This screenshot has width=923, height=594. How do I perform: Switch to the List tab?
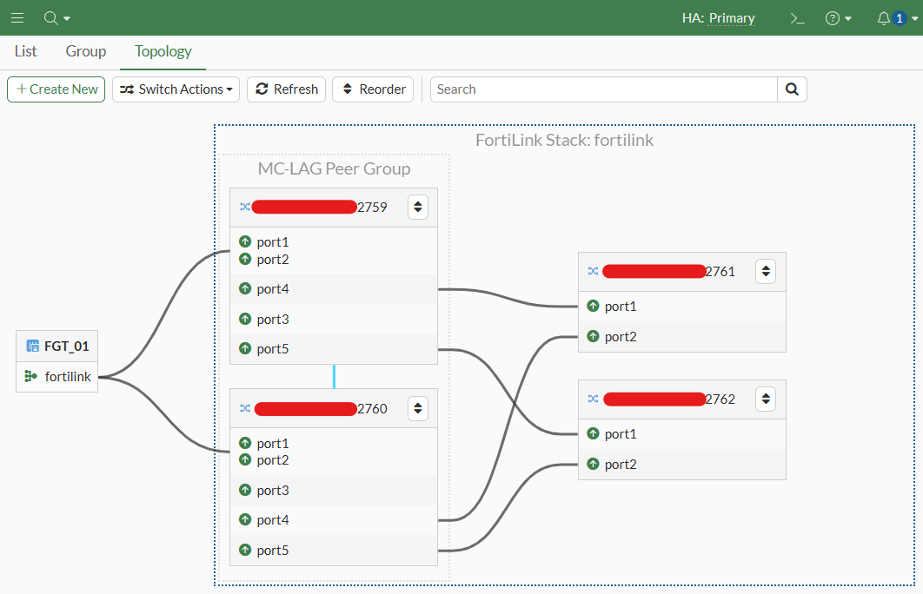point(25,51)
